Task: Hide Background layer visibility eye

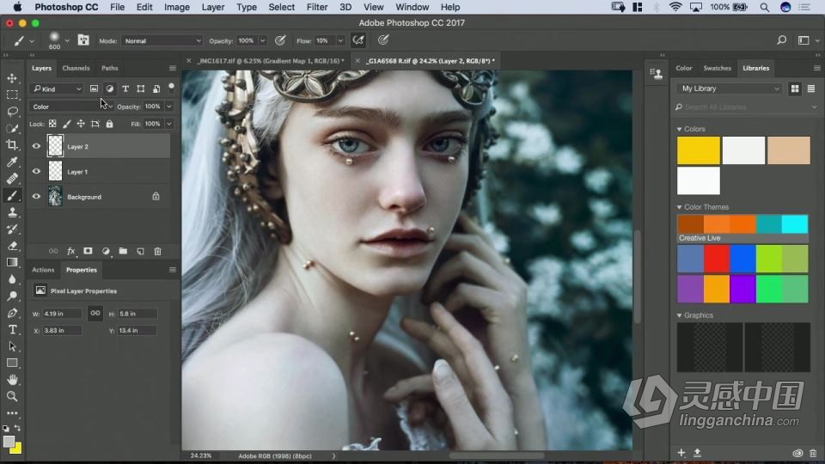Action: coord(36,197)
